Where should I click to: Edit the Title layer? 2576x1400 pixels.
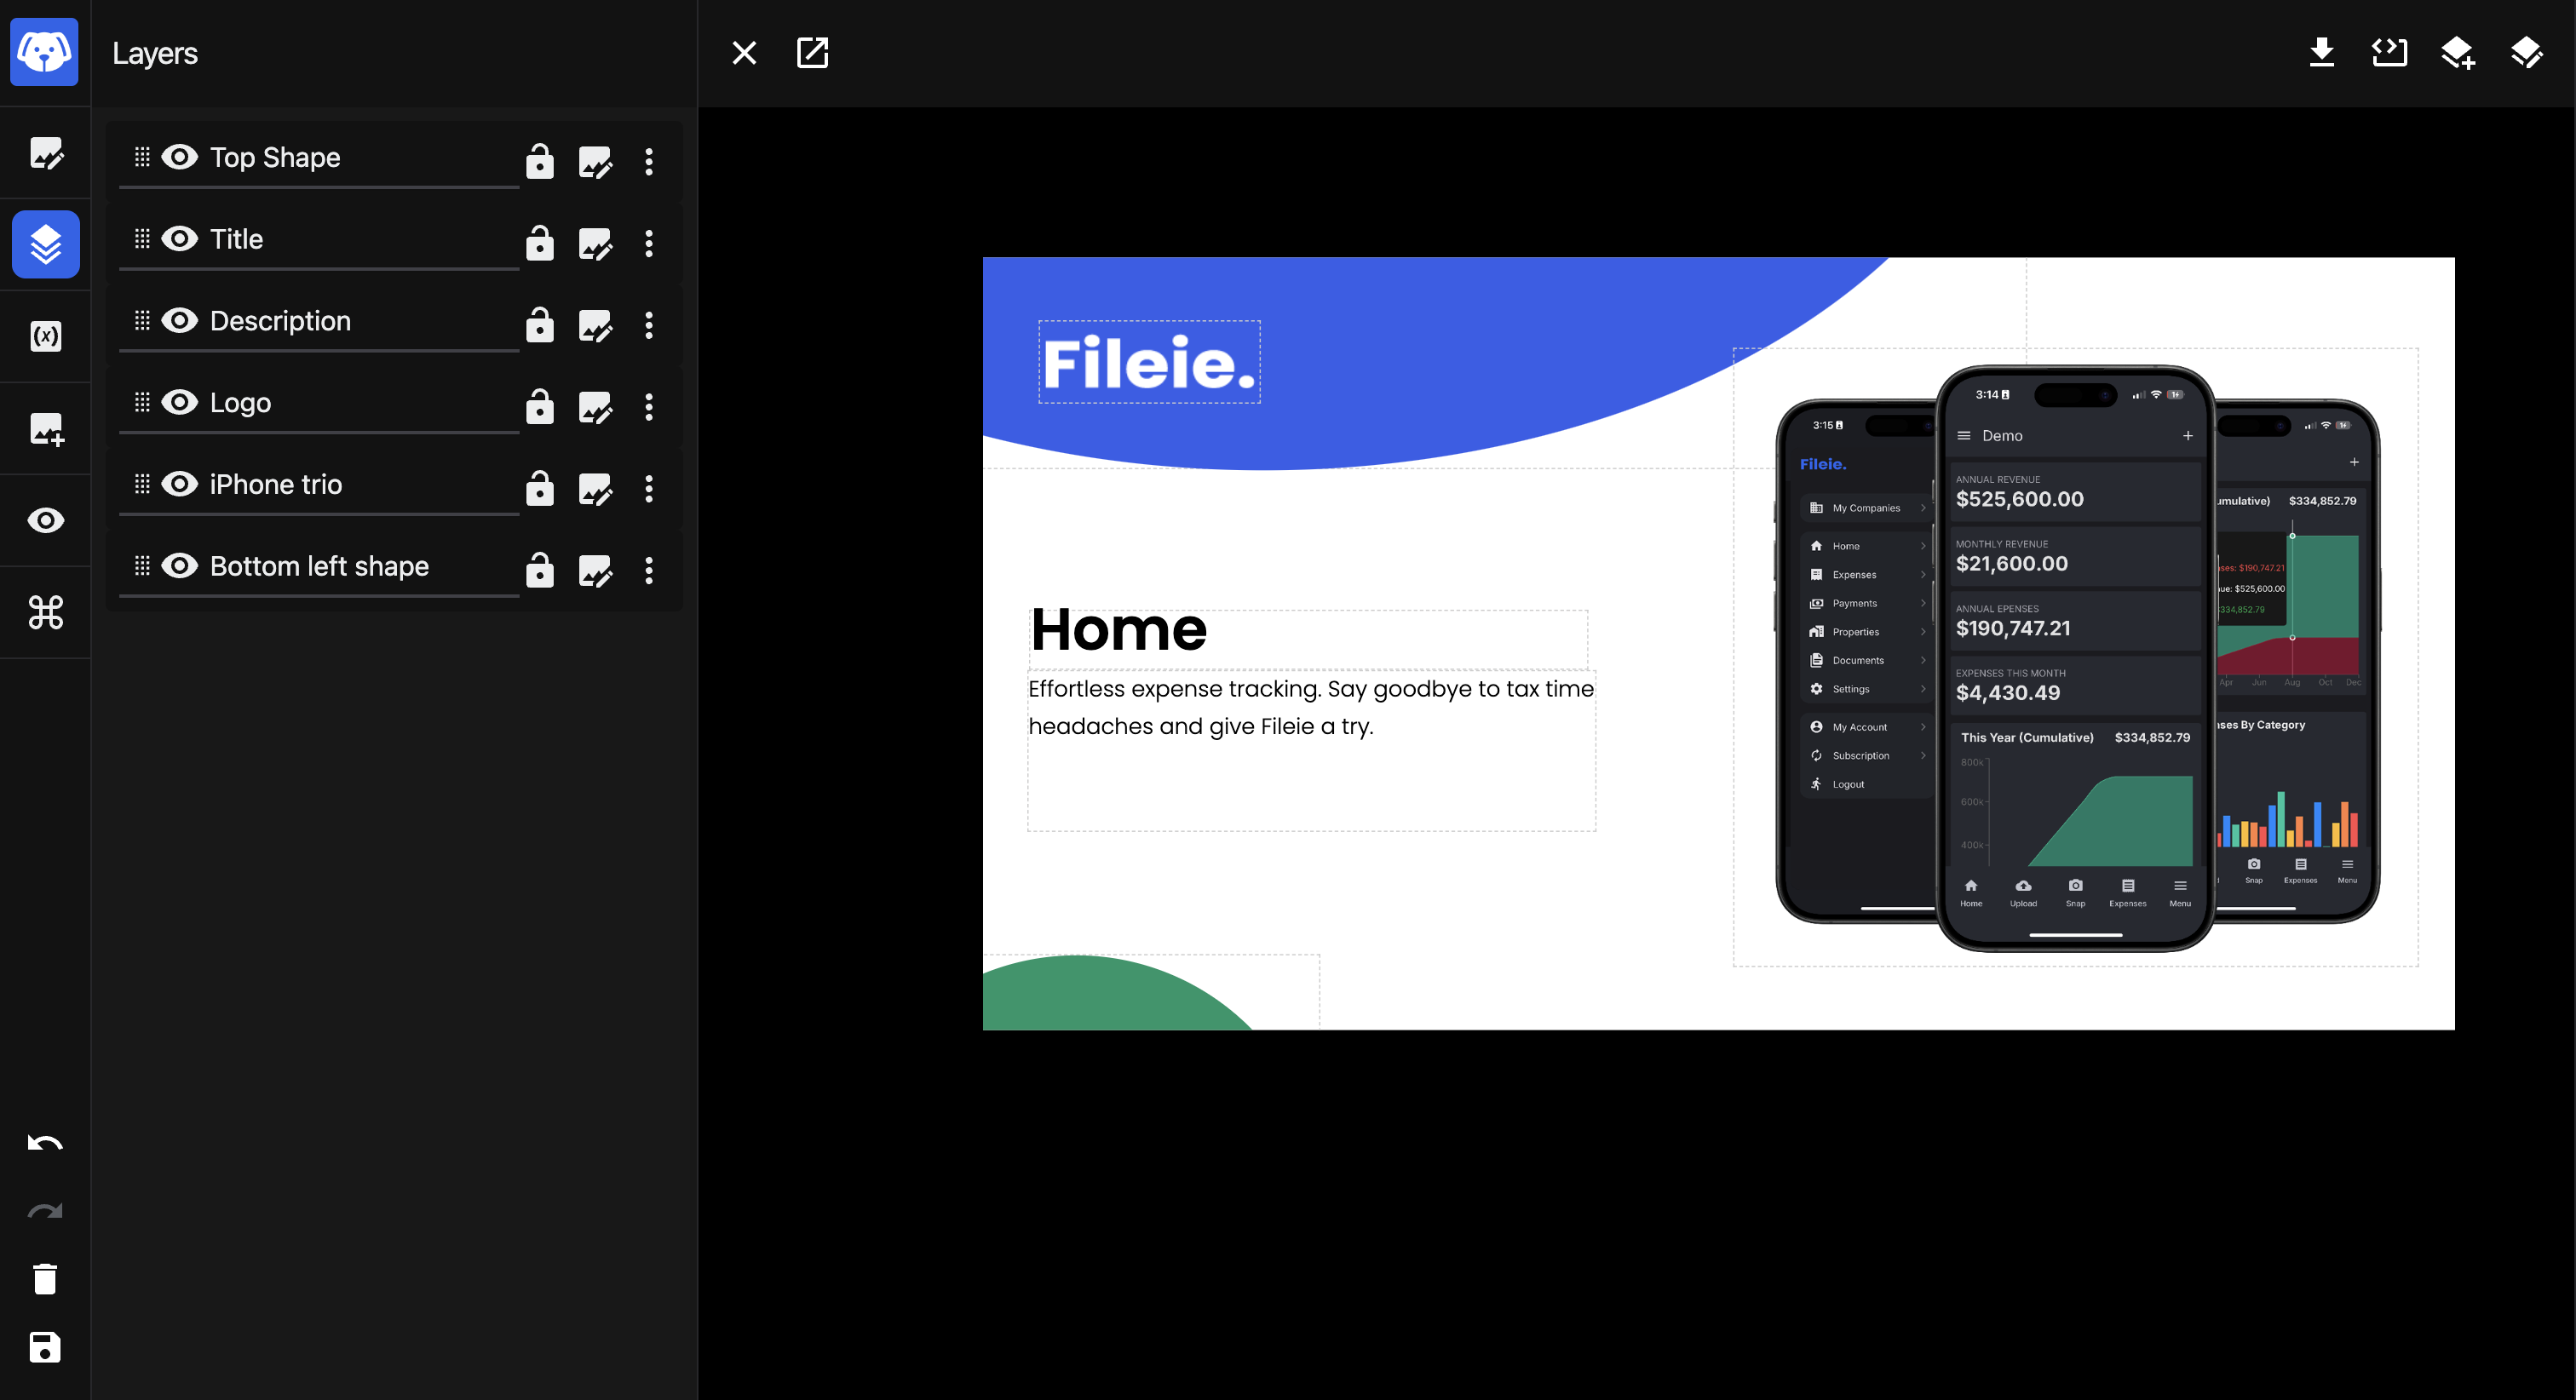click(x=595, y=243)
